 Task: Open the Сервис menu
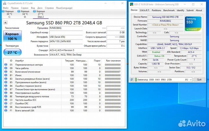point(25,8)
